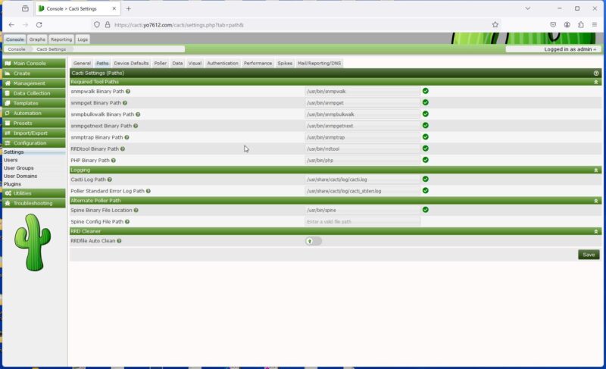606x369 pixels.
Task: Switch to Device Defaults tab
Action: tap(131, 64)
